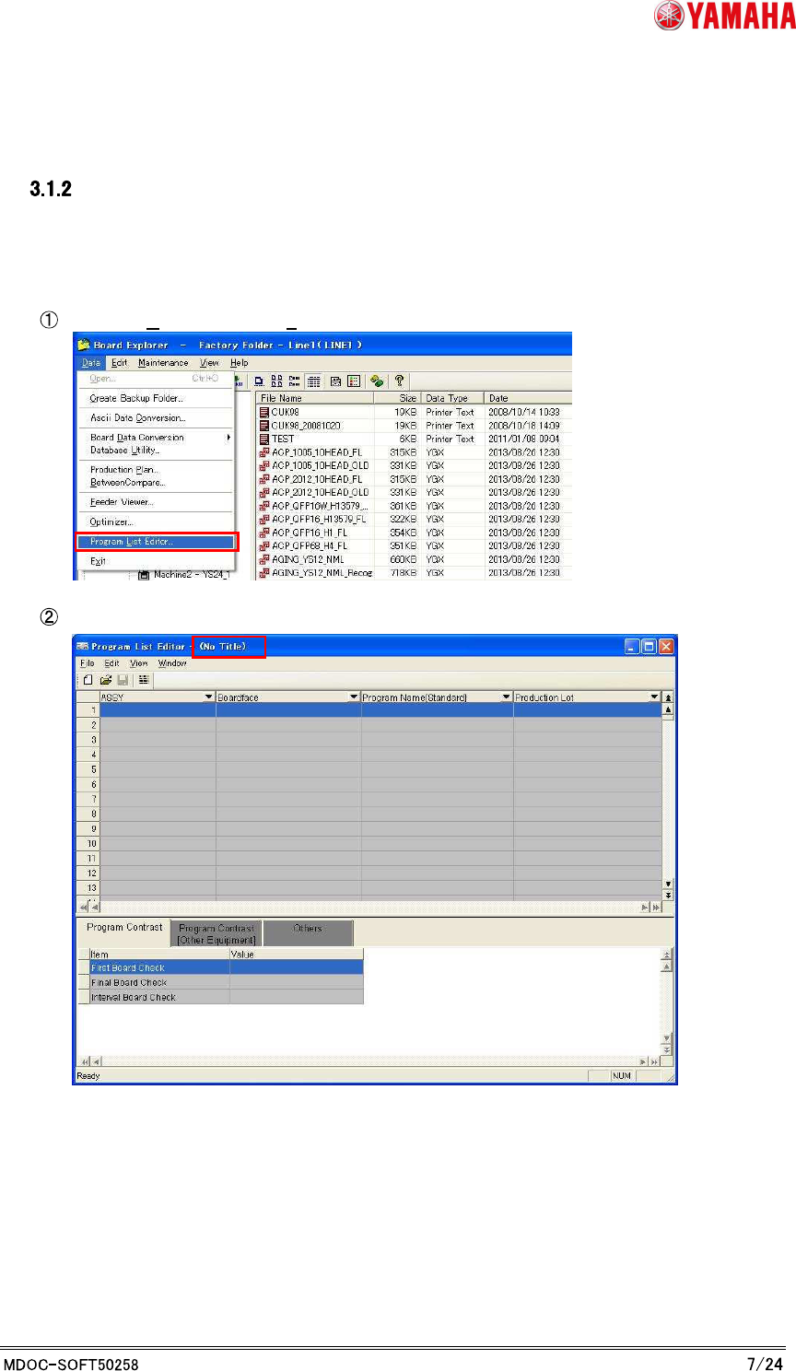The width and height of the screenshot is (796, 1371).
Task: Click the New file icon in Program List Editor
Action: point(88,680)
